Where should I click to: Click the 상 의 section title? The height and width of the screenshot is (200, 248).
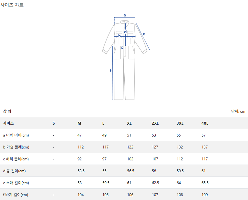coord(7,111)
